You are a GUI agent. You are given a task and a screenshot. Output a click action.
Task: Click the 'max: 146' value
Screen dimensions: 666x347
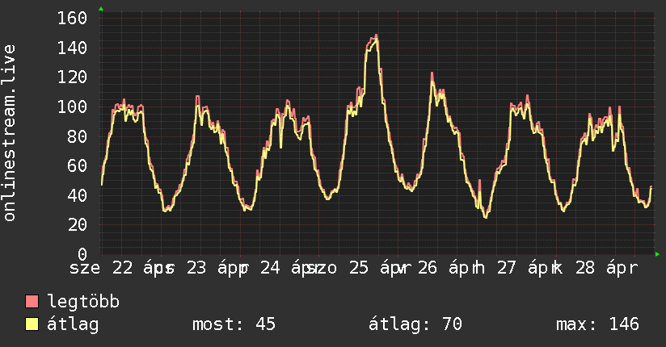click(597, 324)
